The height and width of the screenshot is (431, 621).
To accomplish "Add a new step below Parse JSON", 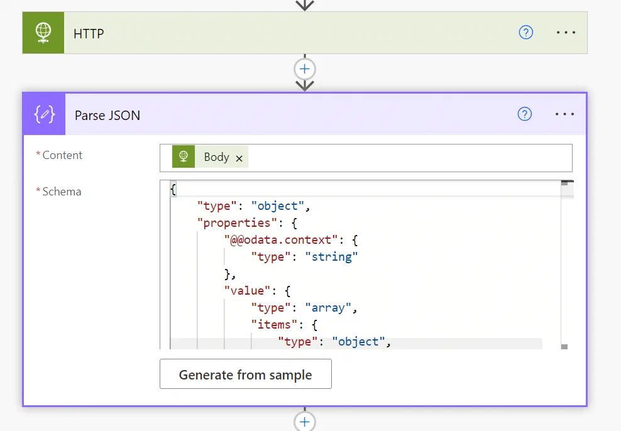I will pyautogui.click(x=305, y=422).
